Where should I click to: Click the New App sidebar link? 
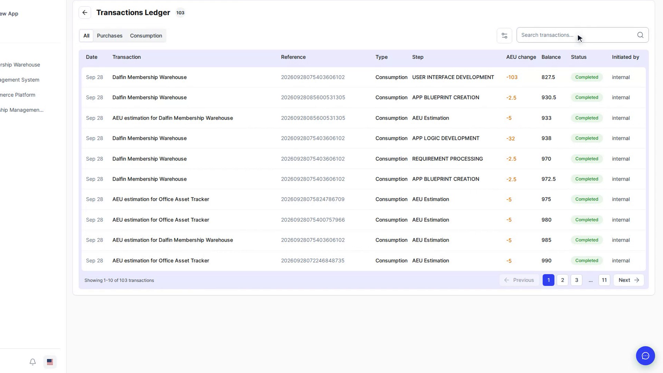[x=9, y=13]
